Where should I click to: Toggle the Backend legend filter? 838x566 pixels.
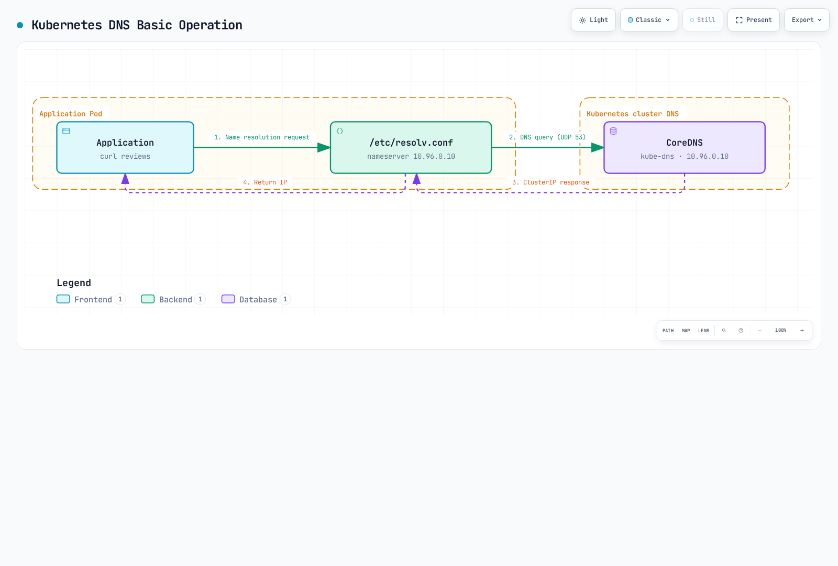(x=173, y=299)
